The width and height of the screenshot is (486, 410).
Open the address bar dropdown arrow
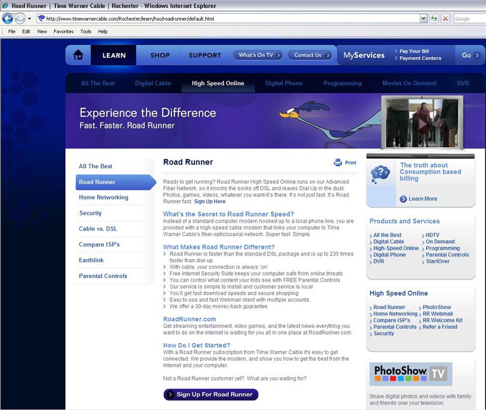423,19
